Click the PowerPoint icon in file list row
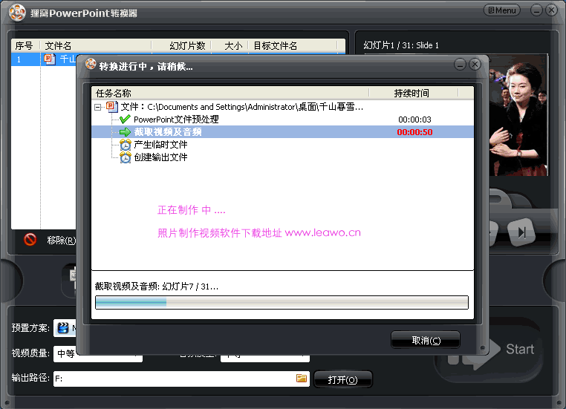The width and height of the screenshot is (566, 409). [50, 59]
